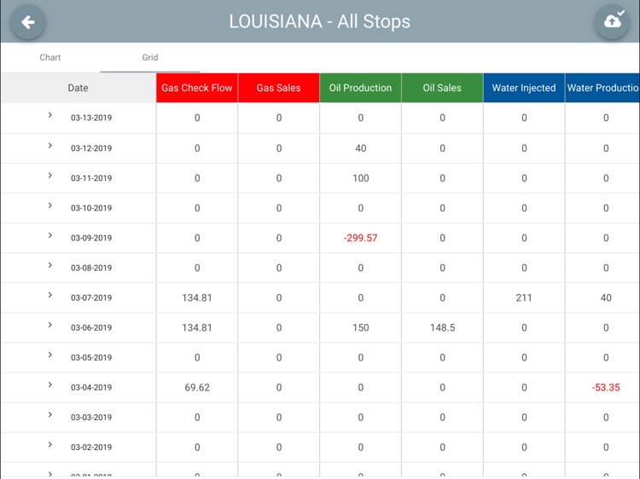Click Oil Production value 150 on 03-06-2019
The height and width of the screenshot is (479, 640).
tap(360, 328)
